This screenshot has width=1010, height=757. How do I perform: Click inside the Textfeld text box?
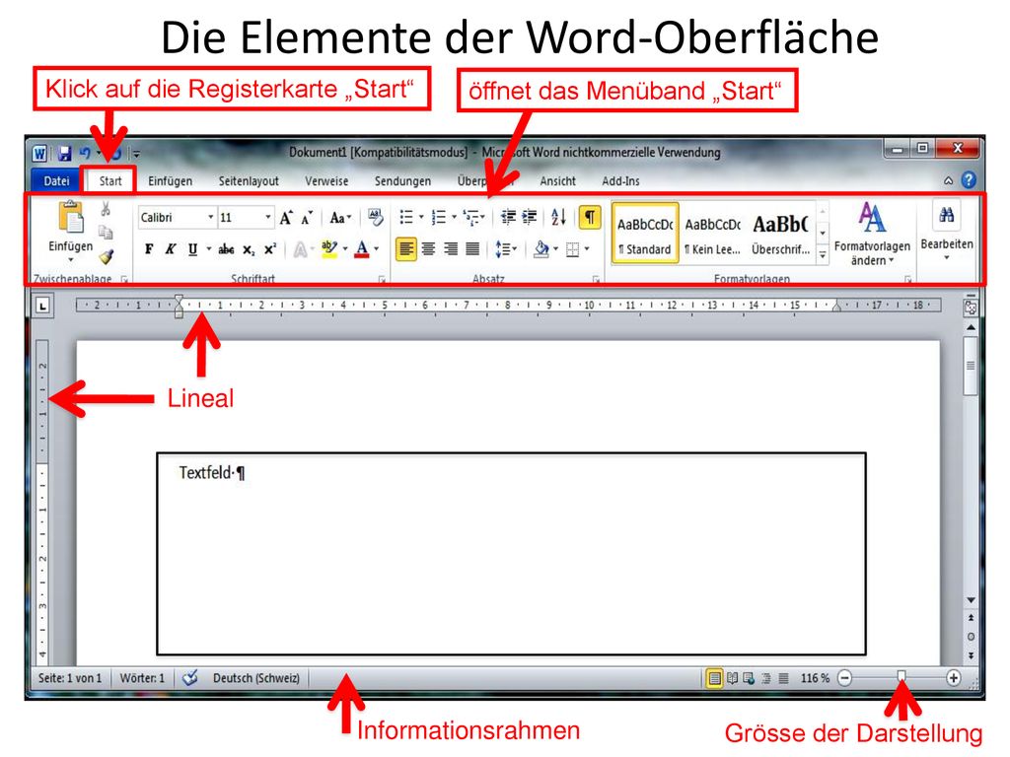[512, 554]
